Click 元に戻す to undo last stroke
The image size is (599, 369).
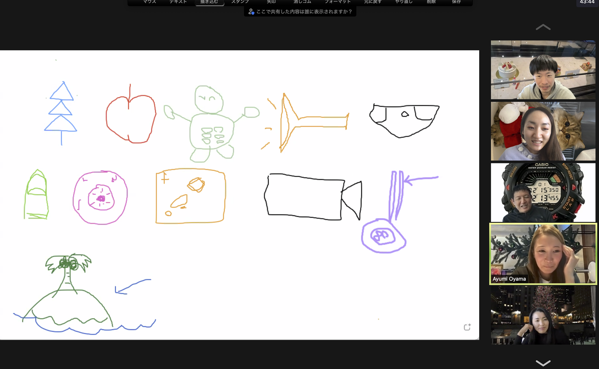(373, 2)
